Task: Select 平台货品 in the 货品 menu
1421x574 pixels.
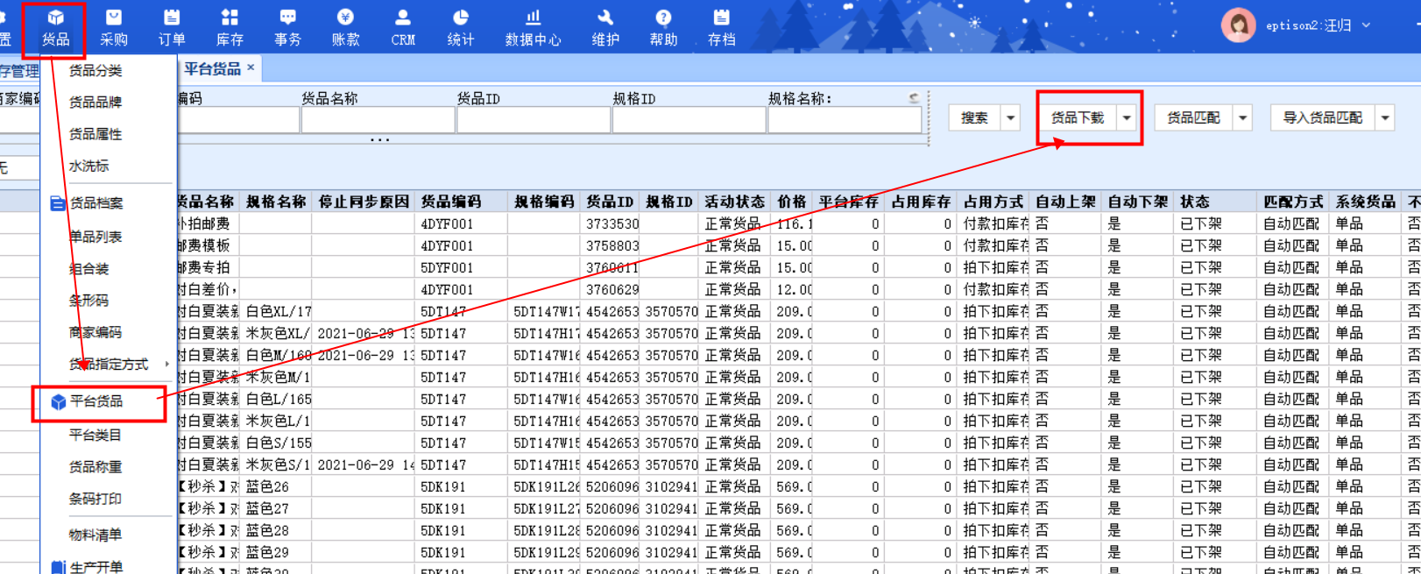Action: (96, 401)
